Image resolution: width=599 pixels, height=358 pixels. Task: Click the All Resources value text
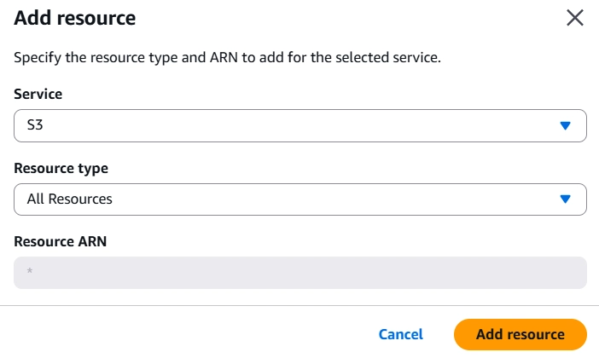pyautogui.click(x=69, y=199)
